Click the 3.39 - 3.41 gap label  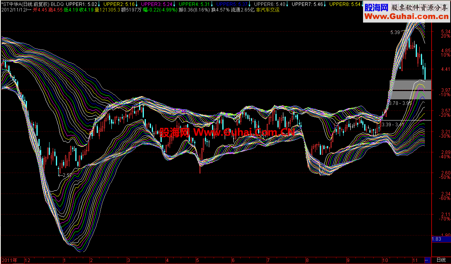pos(393,124)
